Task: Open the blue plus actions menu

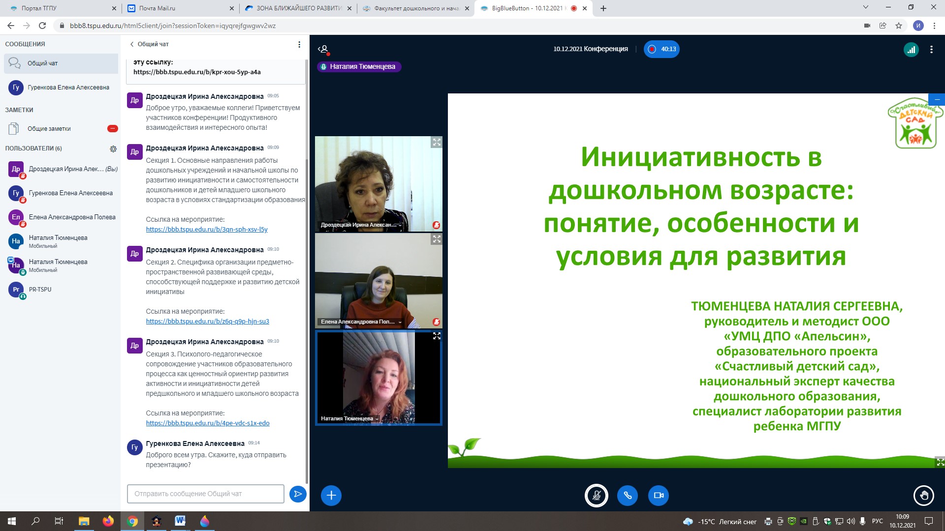Action: (x=331, y=495)
